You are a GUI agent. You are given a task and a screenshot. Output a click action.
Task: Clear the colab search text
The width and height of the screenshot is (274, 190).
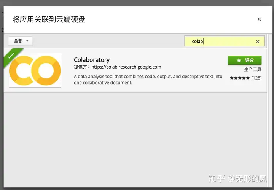[258, 42]
